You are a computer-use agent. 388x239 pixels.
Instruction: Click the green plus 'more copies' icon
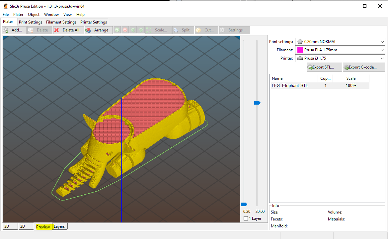coord(117,30)
